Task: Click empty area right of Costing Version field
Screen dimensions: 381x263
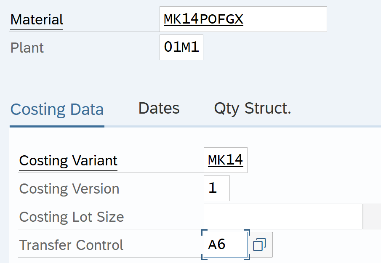Action: click(x=303, y=189)
